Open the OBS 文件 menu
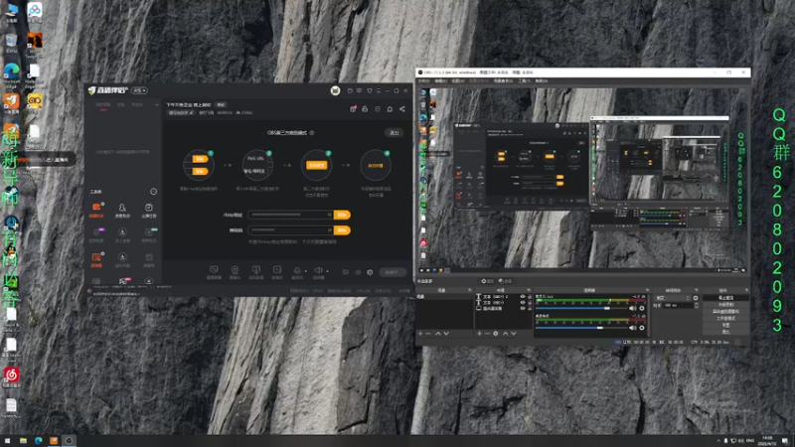 pos(424,81)
